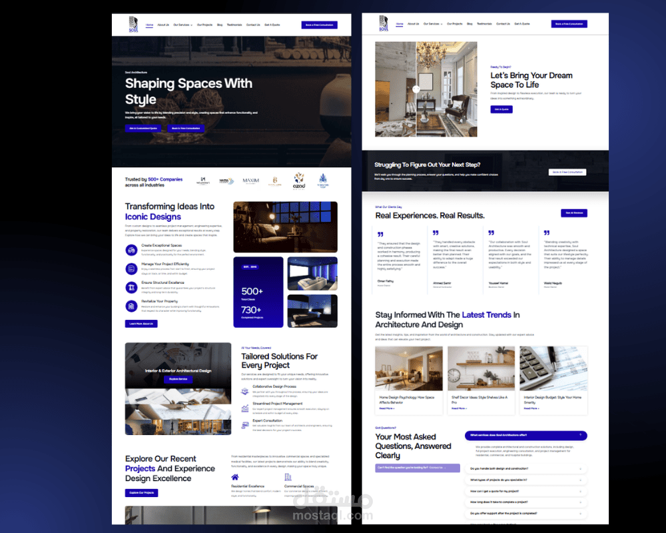Expand 'How long does it take to complete' FAQ

526,502
